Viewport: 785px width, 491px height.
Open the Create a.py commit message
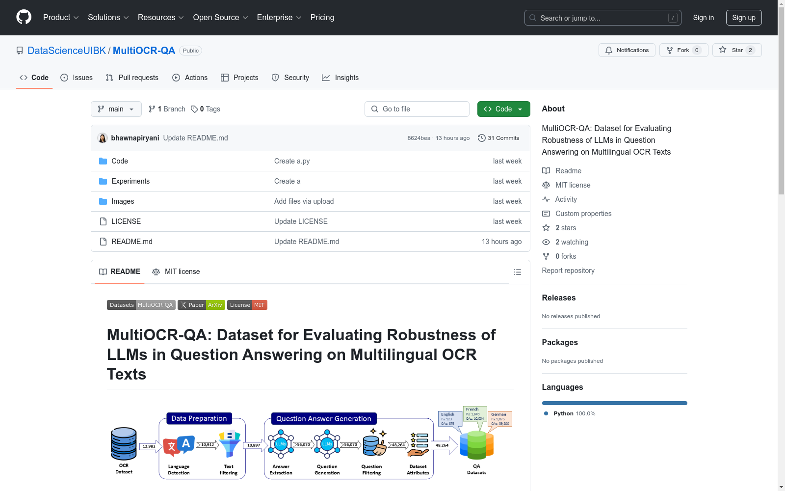(292, 161)
